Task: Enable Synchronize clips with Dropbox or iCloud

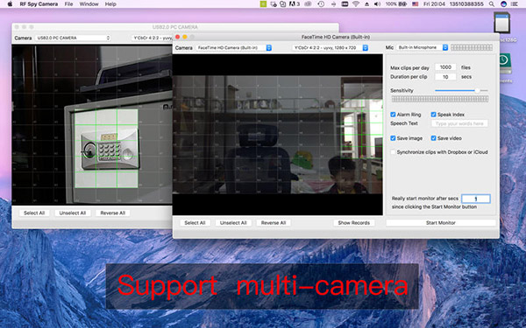Action: pyautogui.click(x=393, y=152)
